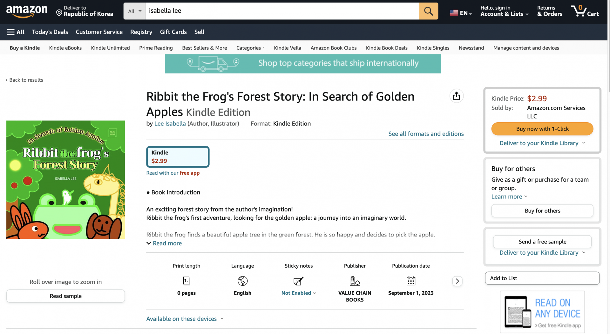The width and height of the screenshot is (610, 334).
Task: Open the Kindle Unlimited tab
Action: click(x=110, y=48)
